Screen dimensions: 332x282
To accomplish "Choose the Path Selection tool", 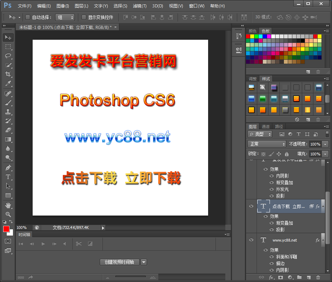I will [8, 186].
